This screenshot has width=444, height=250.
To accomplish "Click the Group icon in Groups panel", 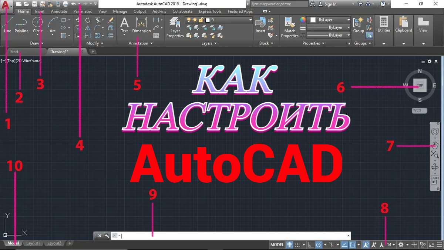I will coord(359,25).
